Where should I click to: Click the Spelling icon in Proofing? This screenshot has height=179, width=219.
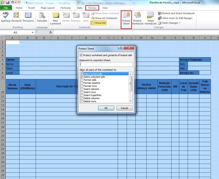click(5, 17)
